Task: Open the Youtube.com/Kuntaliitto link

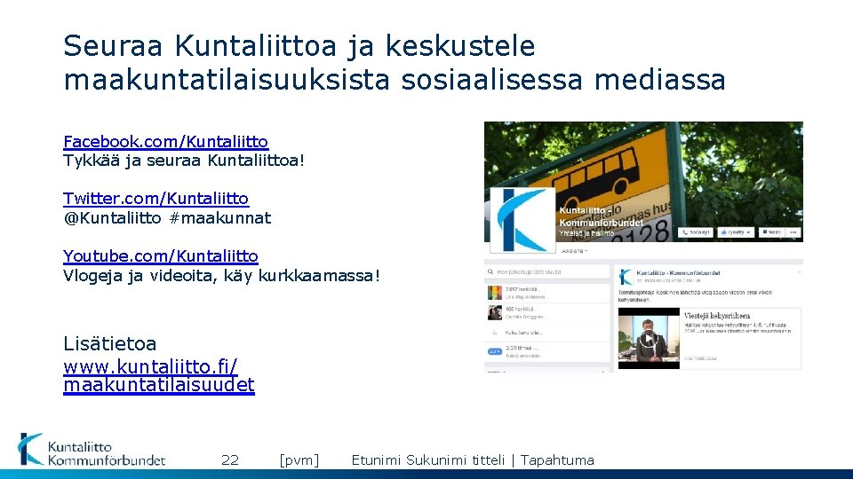Action: [x=161, y=255]
